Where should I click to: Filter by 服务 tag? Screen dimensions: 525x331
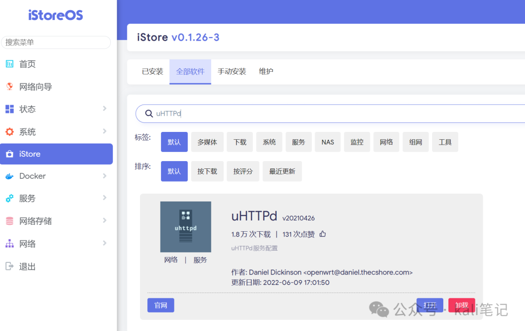(x=298, y=142)
